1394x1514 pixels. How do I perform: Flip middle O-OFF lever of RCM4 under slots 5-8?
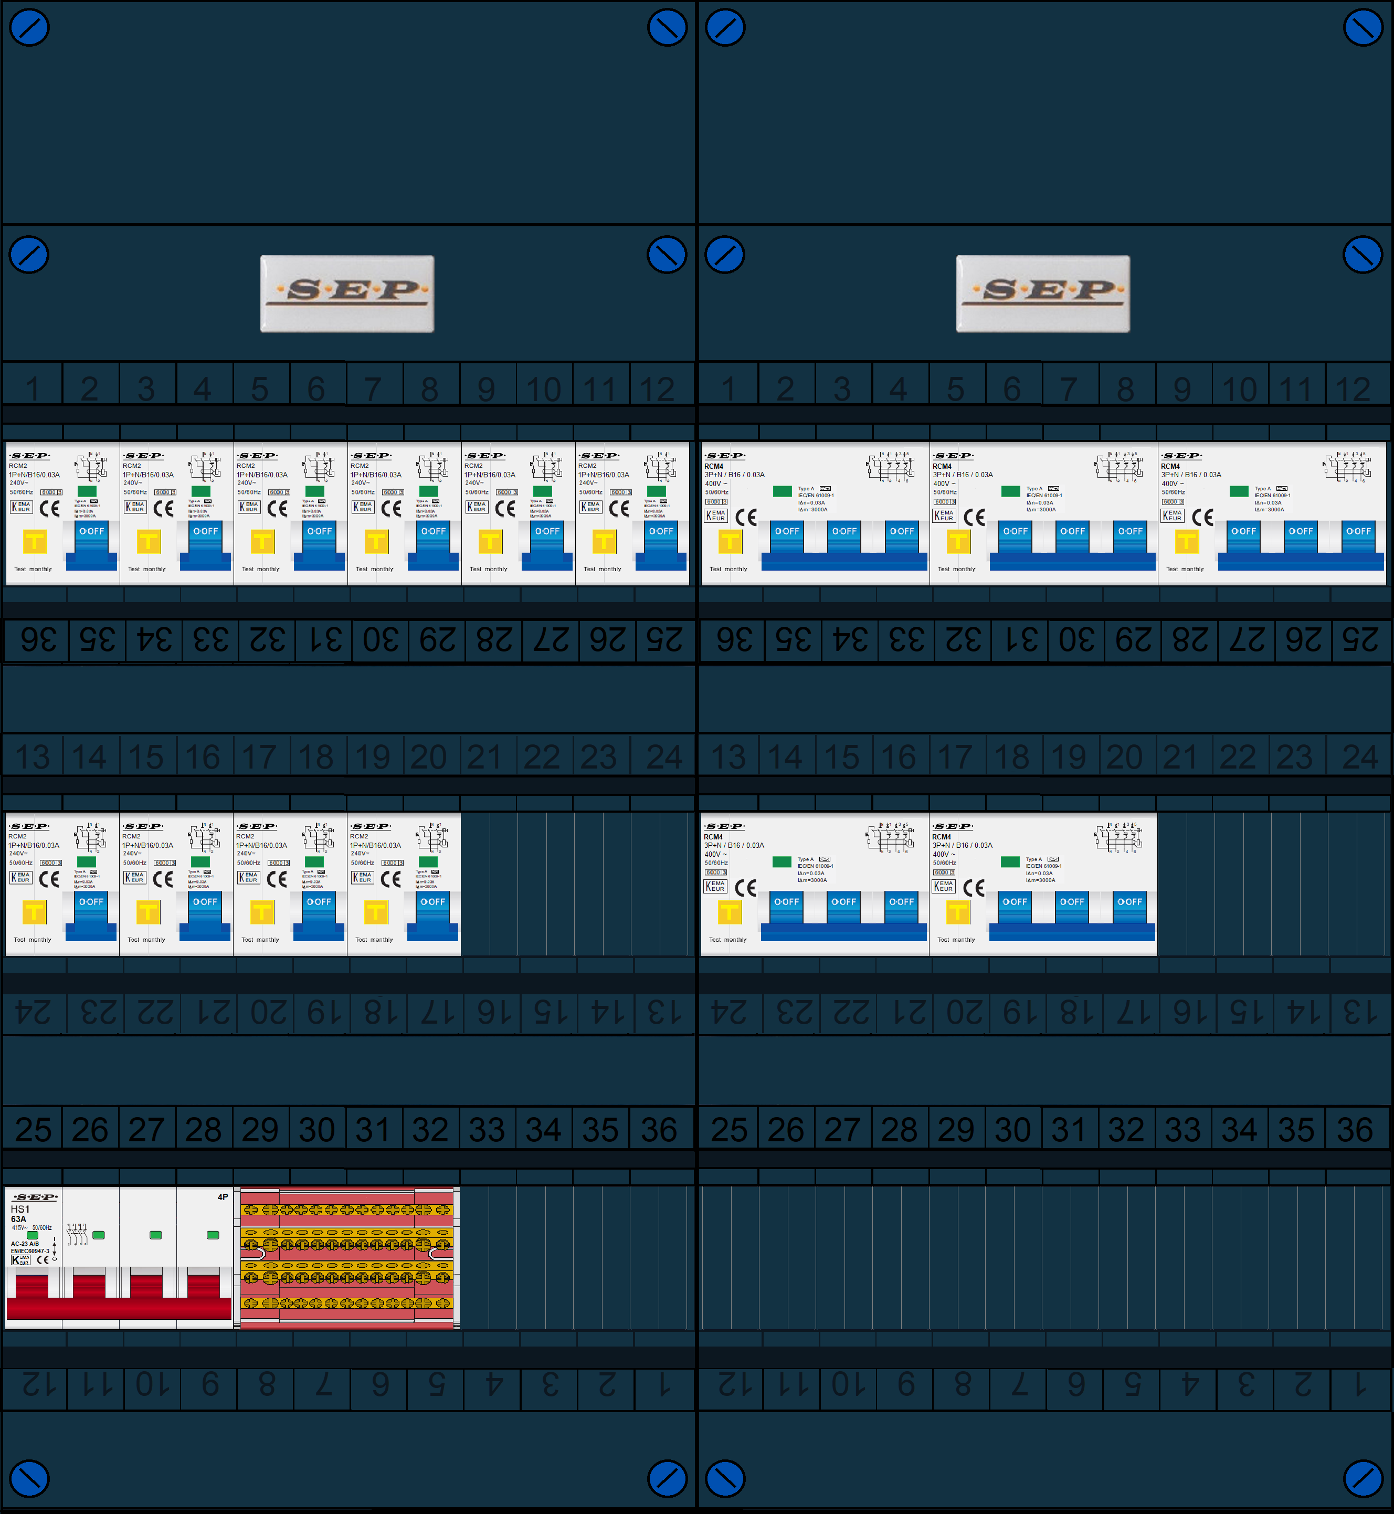click(x=1073, y=537)
